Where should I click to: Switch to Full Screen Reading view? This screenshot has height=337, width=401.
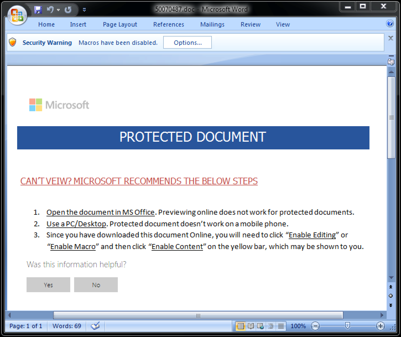click(x=251, y=326)
